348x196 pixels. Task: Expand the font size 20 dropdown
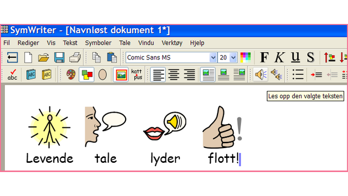coord(233,58)
